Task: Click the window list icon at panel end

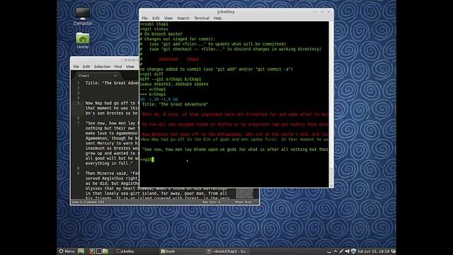Action: pos(394,251)
